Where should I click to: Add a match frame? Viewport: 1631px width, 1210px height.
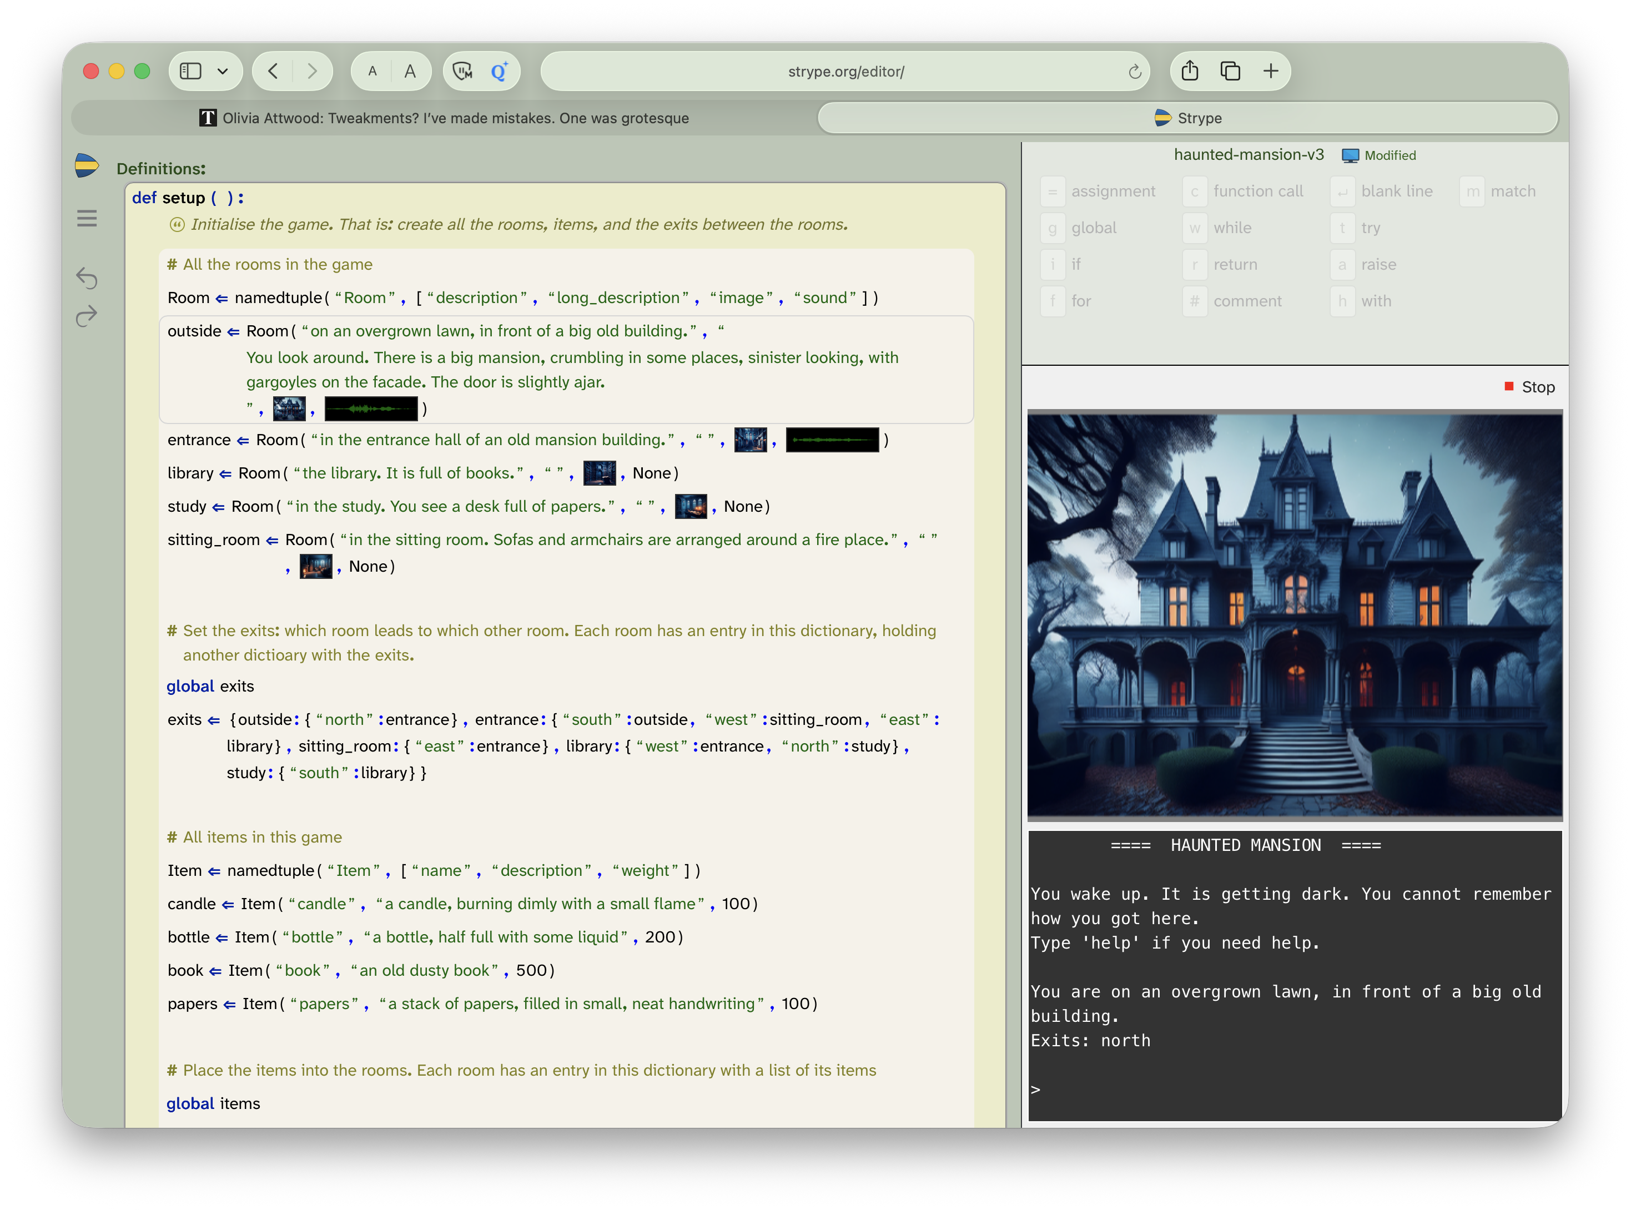coord(1498,191)
